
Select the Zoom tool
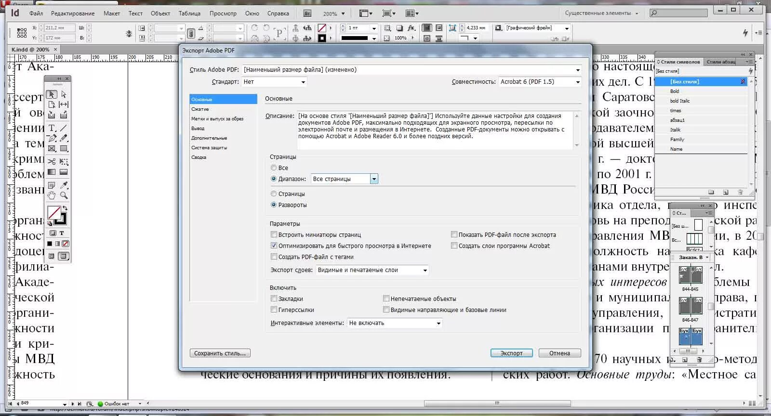[x=64, y=195]
